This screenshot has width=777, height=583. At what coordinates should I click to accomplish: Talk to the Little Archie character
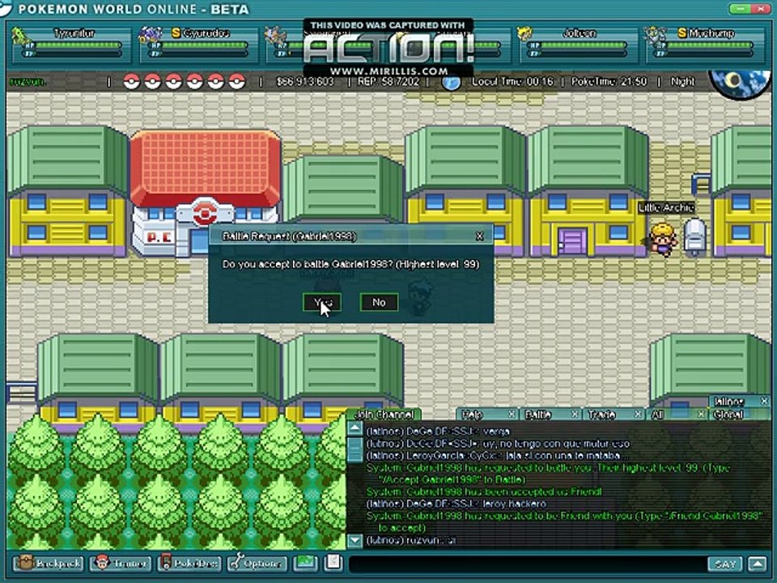[663, 240]
